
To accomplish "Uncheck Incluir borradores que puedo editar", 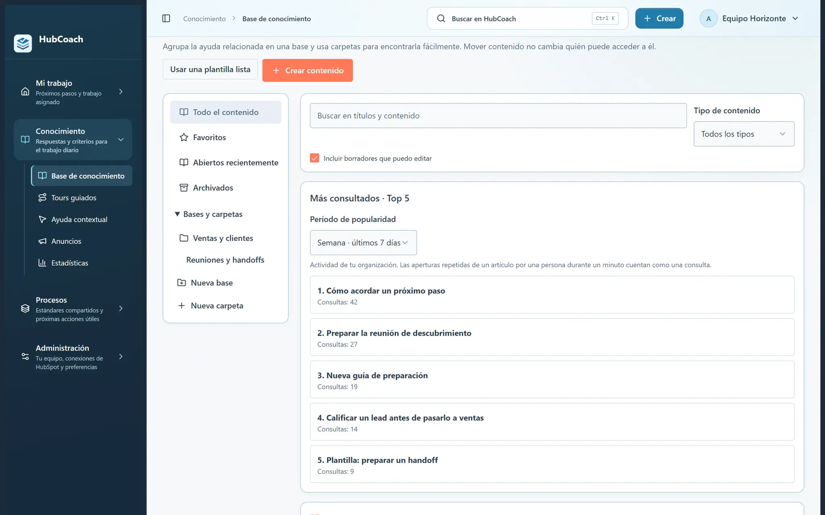I will click(x=315, y=158).
